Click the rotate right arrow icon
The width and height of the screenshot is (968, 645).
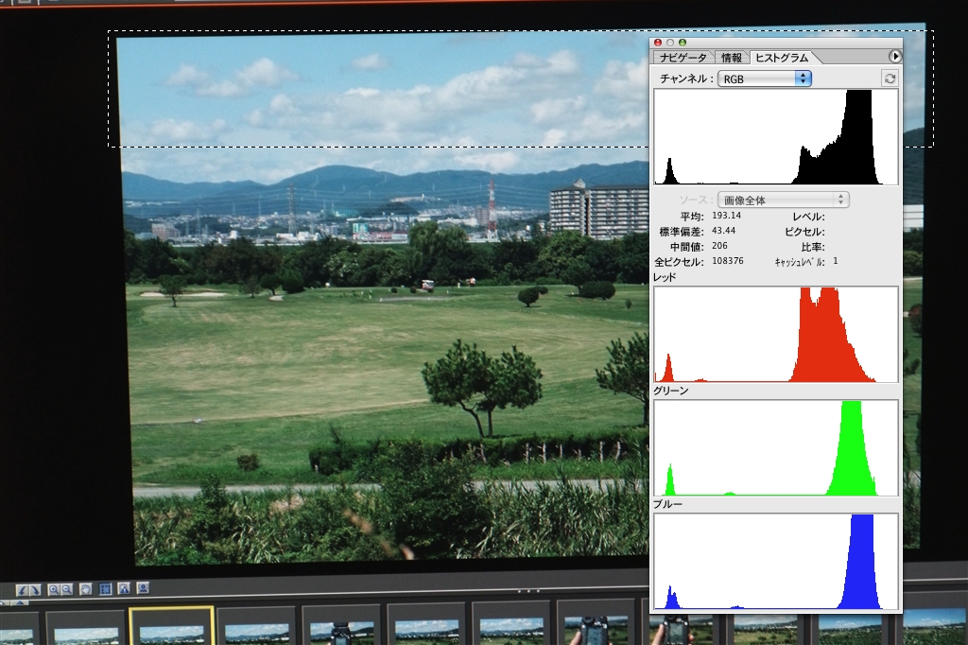click(x=34, y=589)
